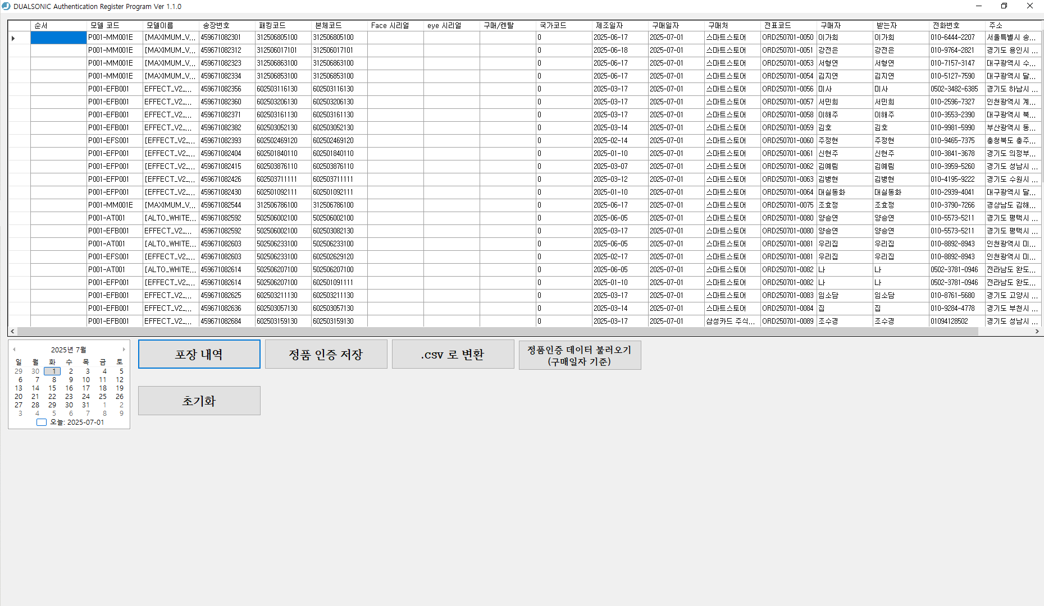Click the right arrow of horizontal scrollbar
Screen dimensions: 1044x606
pos(1037,332)
